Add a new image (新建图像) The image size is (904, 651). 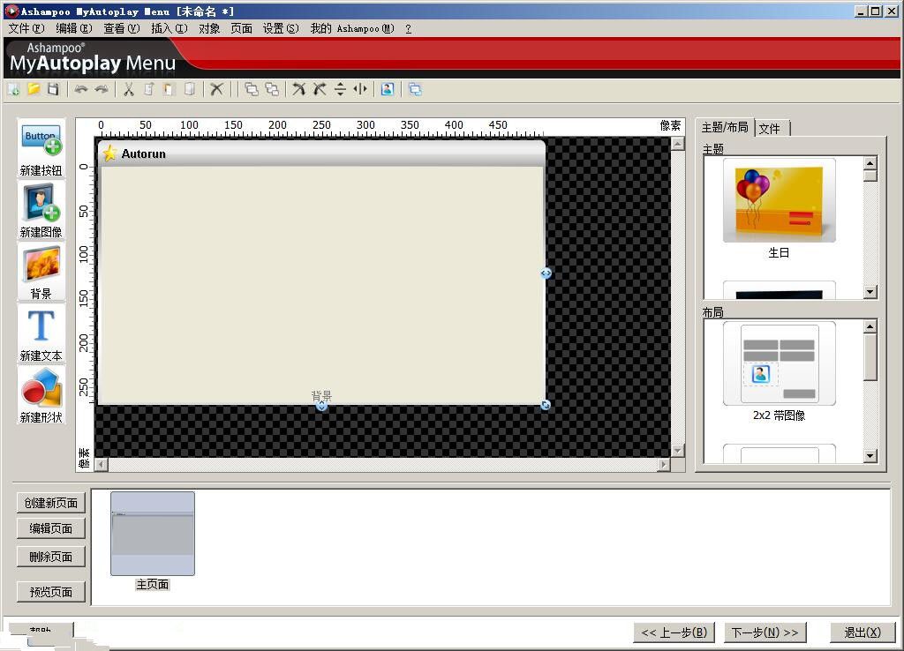click(x=41, y=210)
